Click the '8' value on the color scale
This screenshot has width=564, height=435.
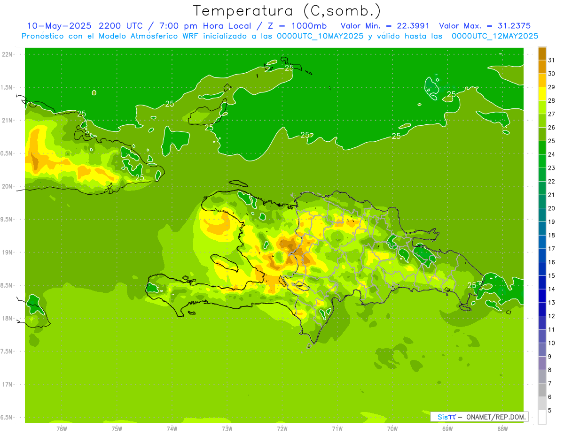click(x=550, y=370)
